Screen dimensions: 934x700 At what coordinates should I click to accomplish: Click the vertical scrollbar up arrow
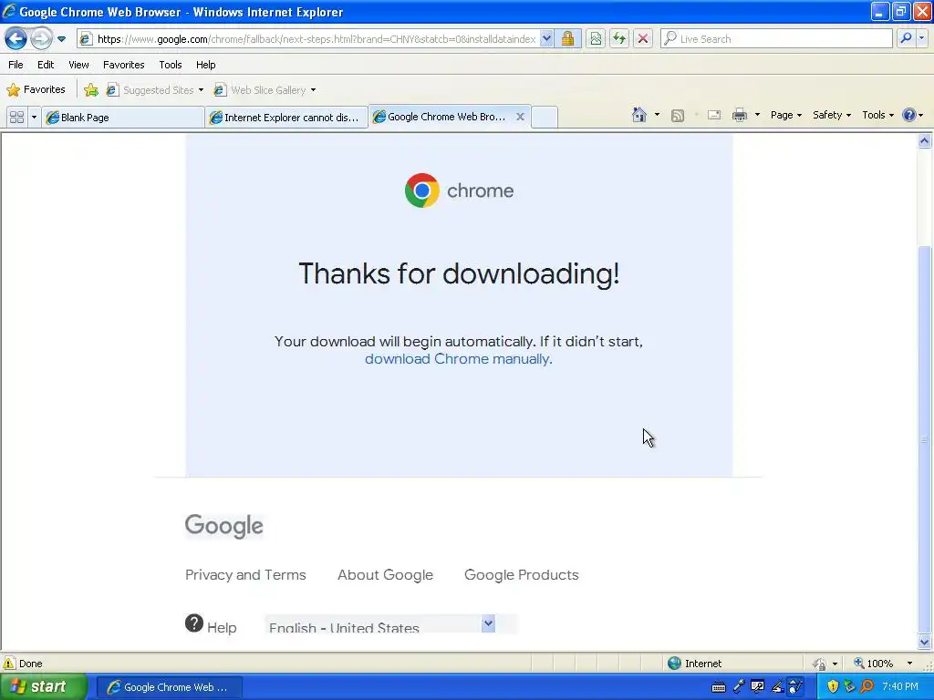coord(925,141)
